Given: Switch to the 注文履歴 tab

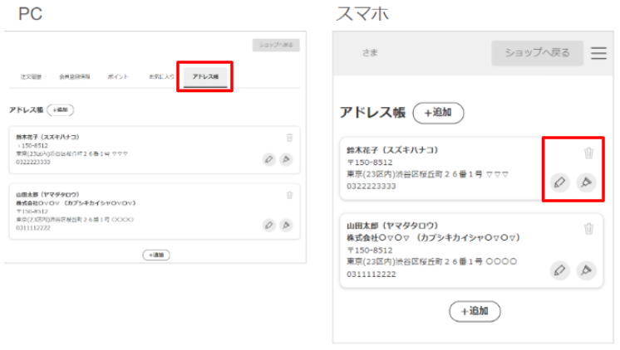Looking at the screenshot, I should tap(32, 76).
